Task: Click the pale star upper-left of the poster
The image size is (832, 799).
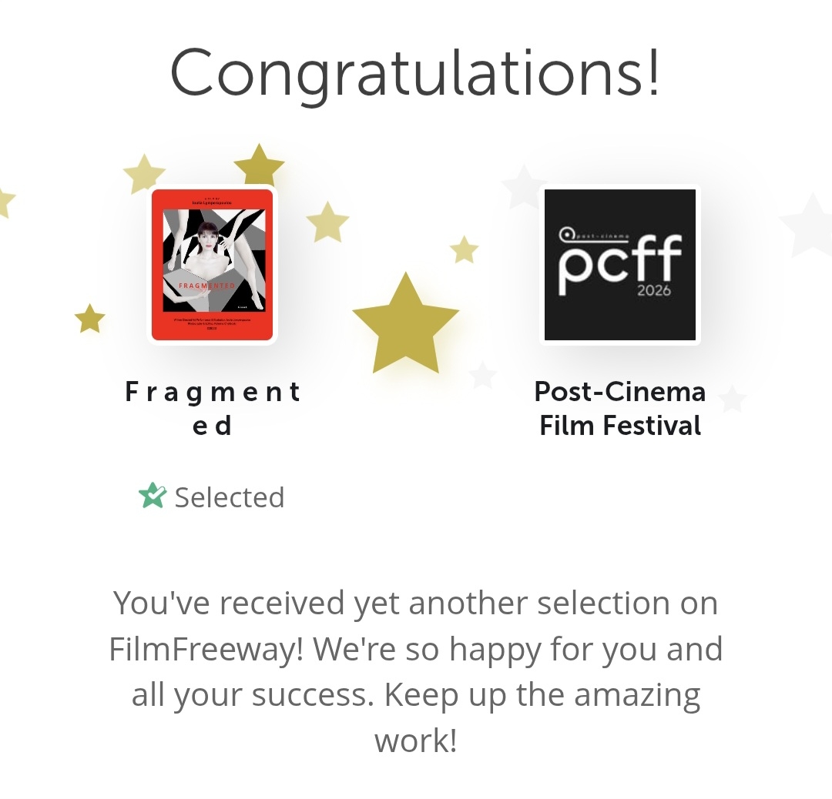Action: pos(144,174)
